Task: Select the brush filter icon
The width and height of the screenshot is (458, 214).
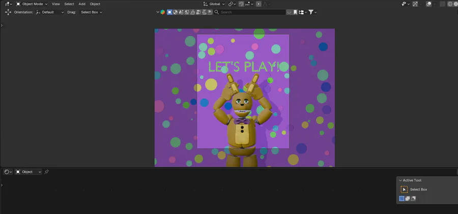Action: click(x=193, y=12)
